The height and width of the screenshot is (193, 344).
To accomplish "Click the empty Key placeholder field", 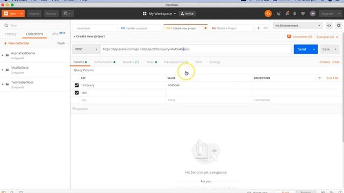I will coord(123,100).
